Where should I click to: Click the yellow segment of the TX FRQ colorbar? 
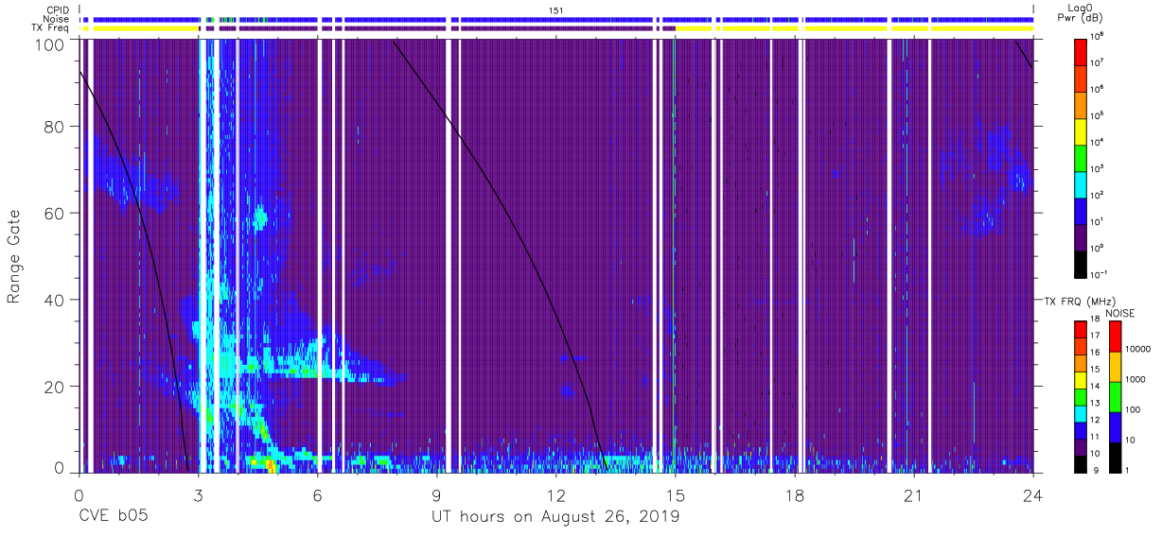(x=1081, y=380)
